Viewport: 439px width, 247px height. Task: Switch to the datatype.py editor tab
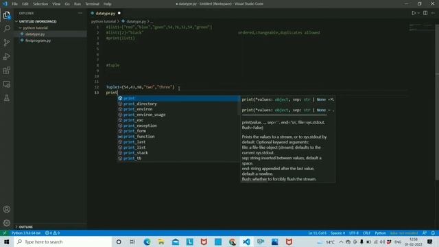105,13
